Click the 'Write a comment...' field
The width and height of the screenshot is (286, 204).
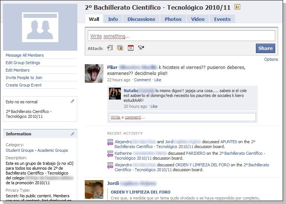coord(182,117)
